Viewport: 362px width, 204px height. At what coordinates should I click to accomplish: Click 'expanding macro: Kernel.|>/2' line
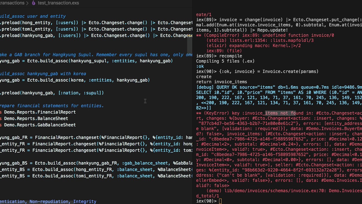(x=254, y=46)
